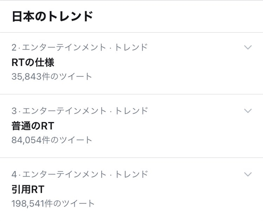Click rank number 4 above 引用RT
This screenshot has width=263, height=221.
14,174
